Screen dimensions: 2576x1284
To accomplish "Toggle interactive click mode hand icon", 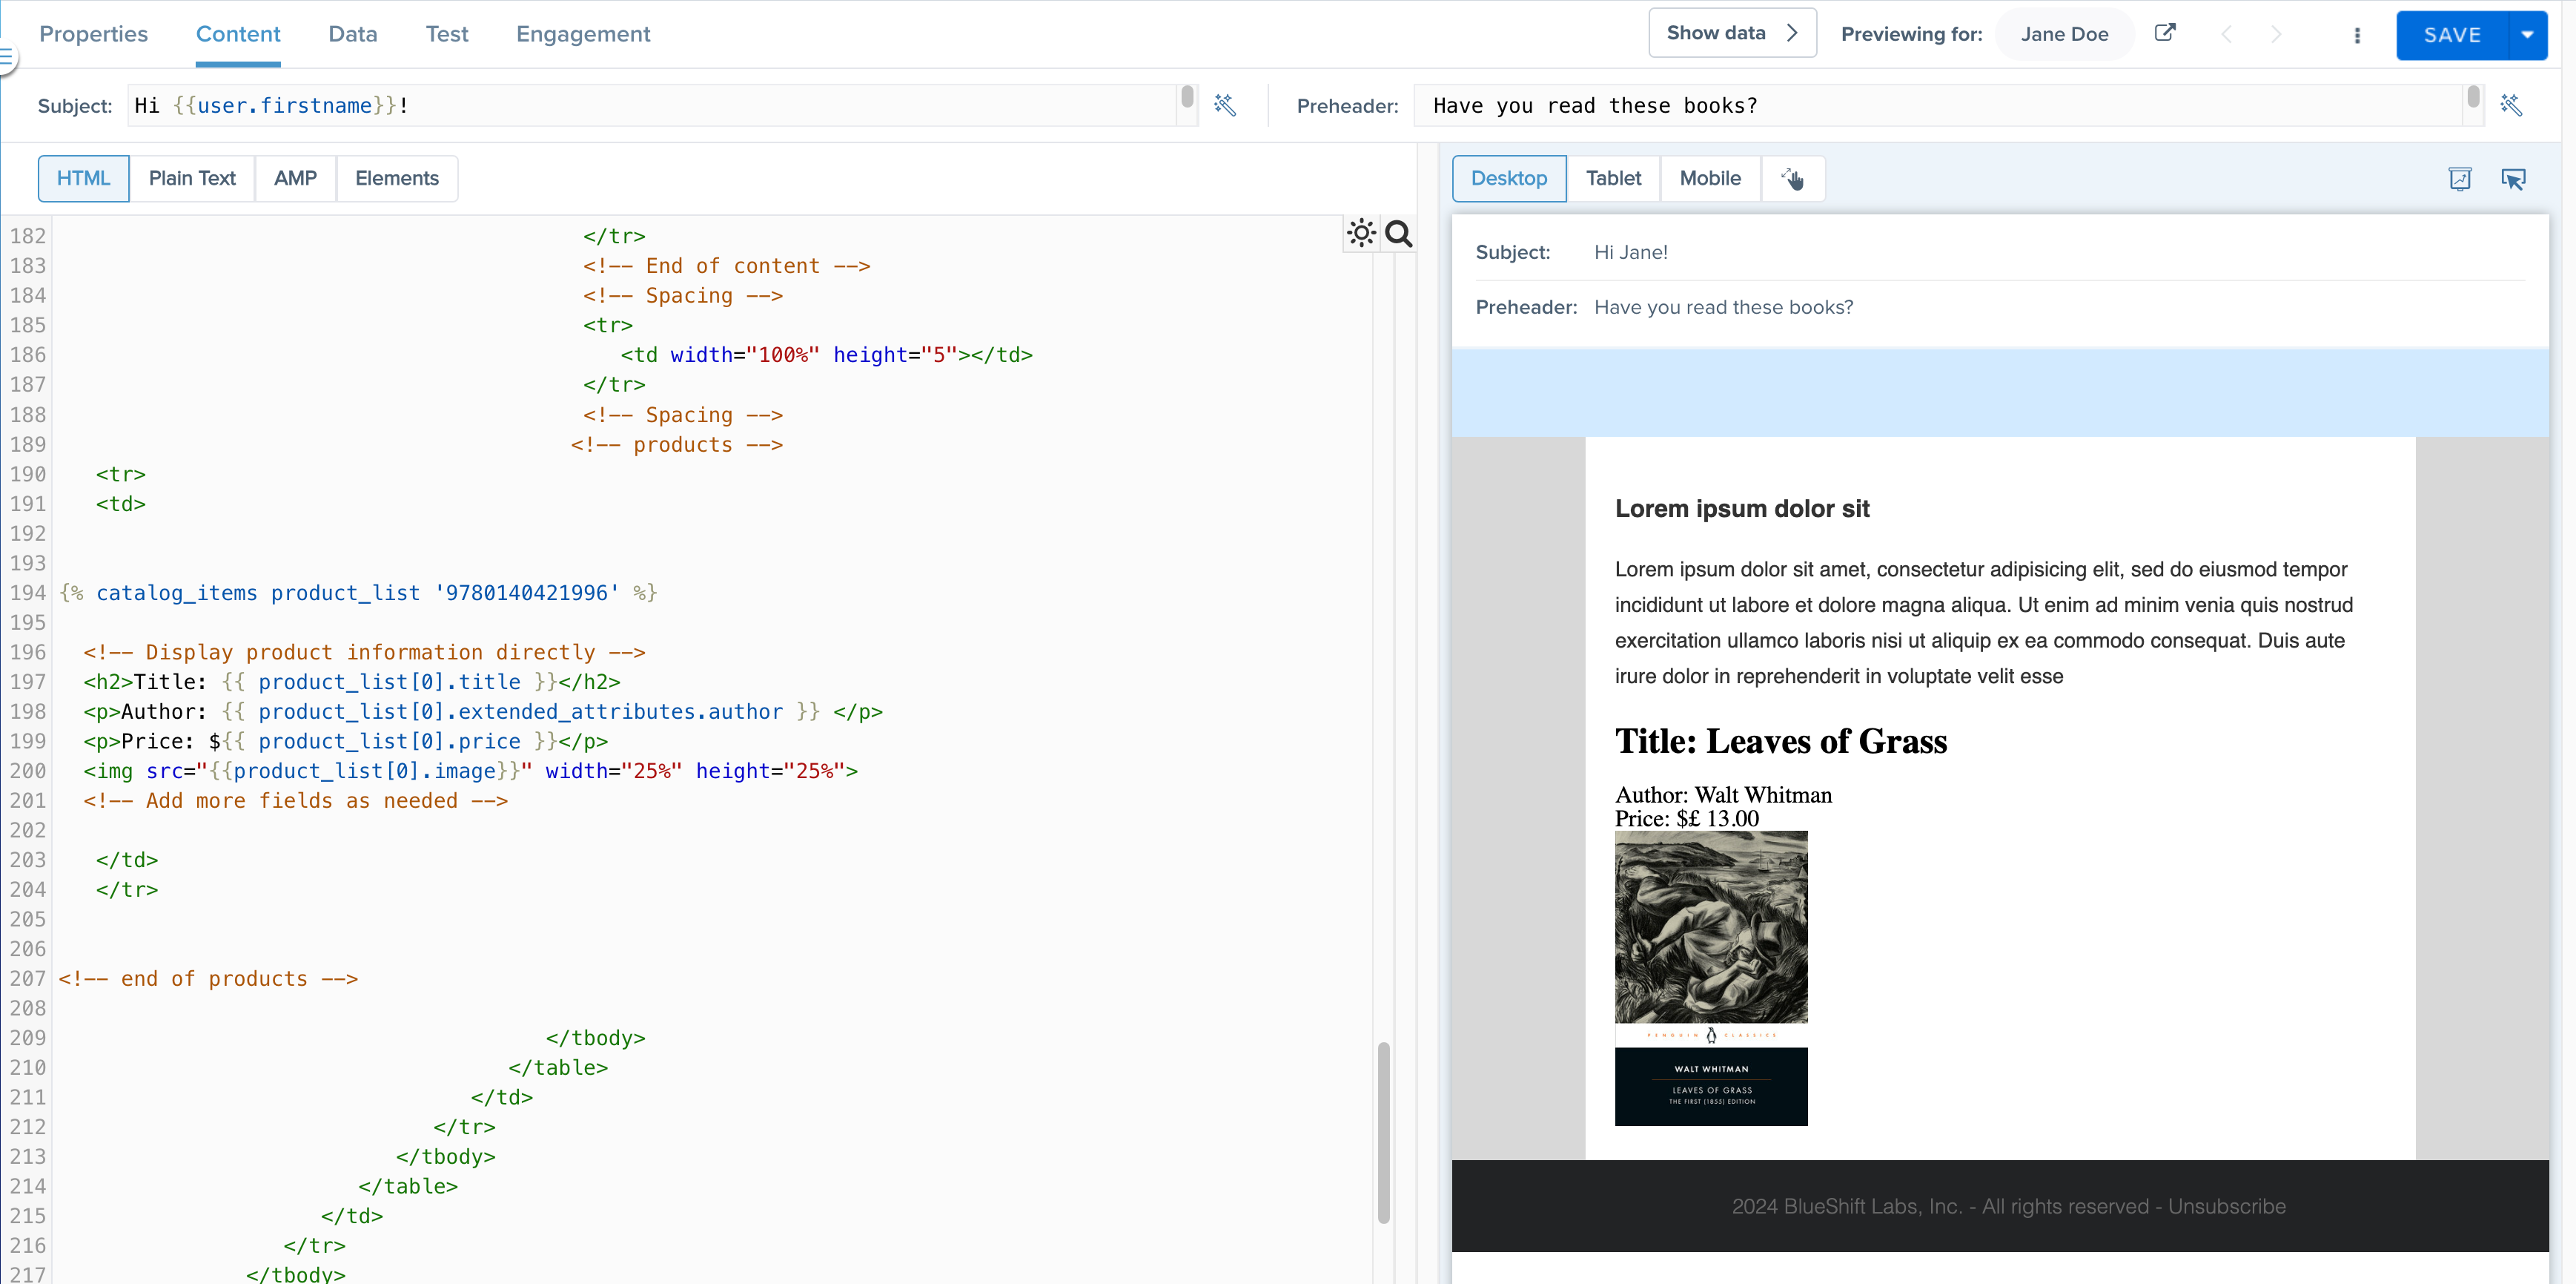I will coord(1793,178).
